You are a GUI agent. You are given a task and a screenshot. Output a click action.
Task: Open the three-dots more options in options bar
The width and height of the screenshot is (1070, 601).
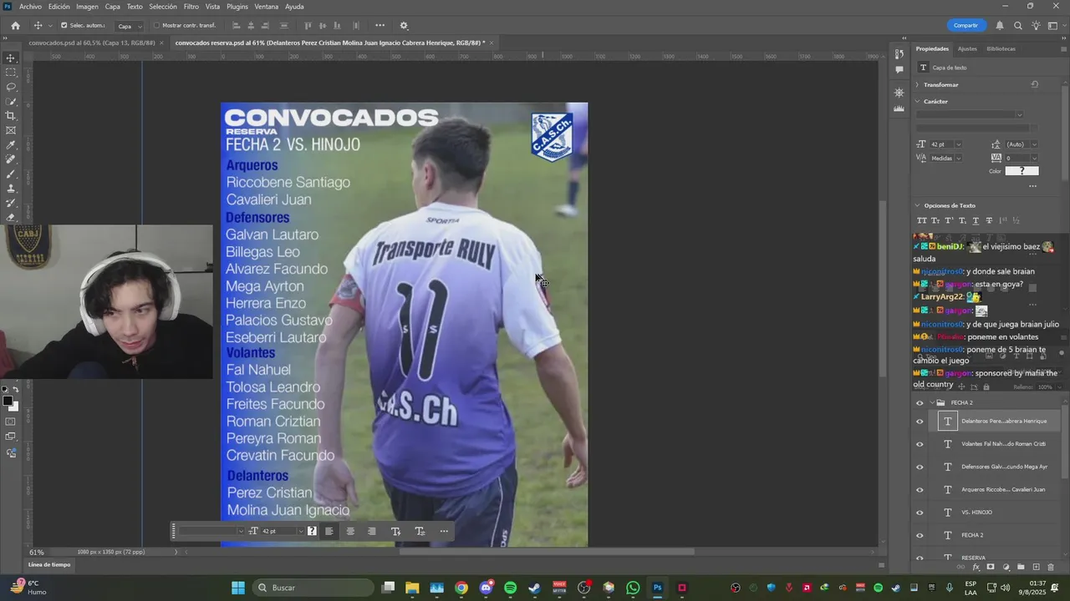(380, 26)
